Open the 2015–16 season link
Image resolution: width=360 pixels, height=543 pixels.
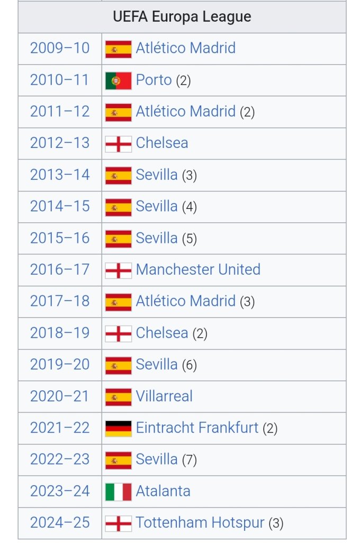click(60, 238)
